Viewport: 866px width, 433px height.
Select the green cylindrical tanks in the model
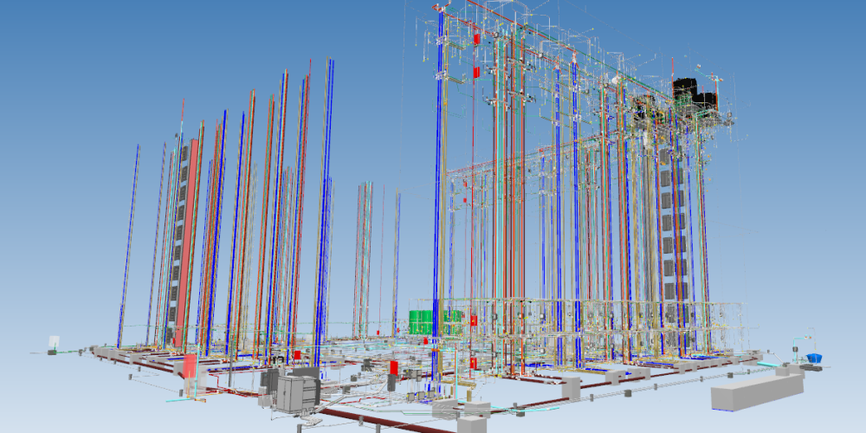pyautogui.click(x=436, y=322)
